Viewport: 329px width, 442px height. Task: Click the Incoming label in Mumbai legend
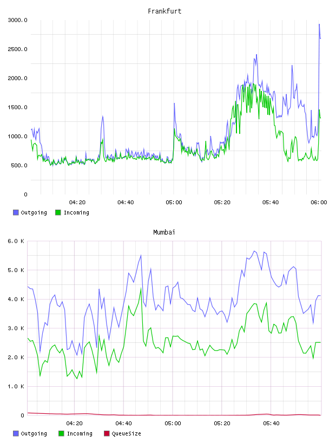80,433
